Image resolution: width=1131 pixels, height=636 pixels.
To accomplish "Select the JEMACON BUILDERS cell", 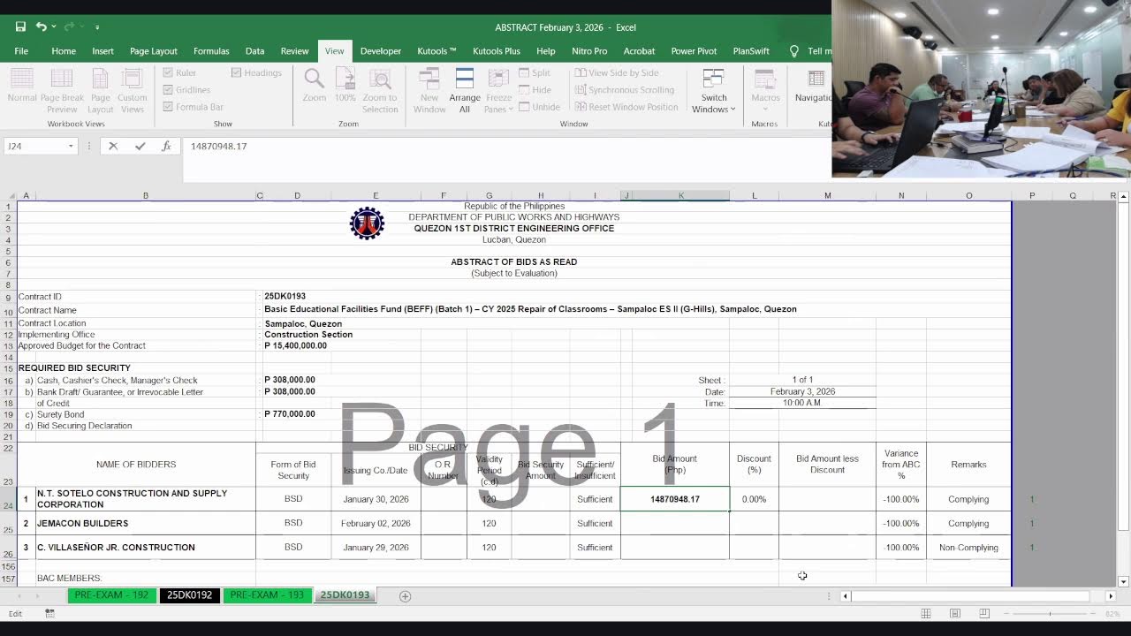I will pyautogui.click(x=146, y=523).
